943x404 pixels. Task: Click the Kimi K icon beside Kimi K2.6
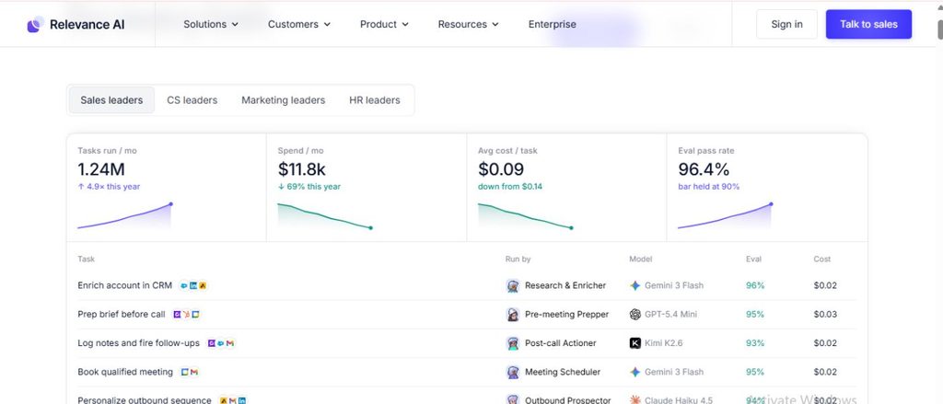(x=635, y=343)
